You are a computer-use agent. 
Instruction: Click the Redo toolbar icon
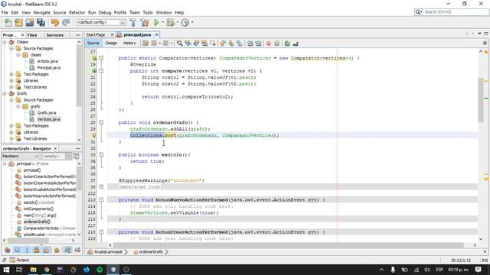[x=66, y=22]
